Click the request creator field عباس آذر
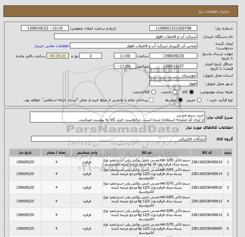Image resolution: width=245 pixels, height=237 pixels. 134,46
